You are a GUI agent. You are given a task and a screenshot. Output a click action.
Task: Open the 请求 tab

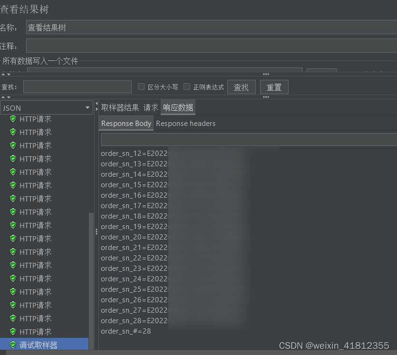(151, 107)
